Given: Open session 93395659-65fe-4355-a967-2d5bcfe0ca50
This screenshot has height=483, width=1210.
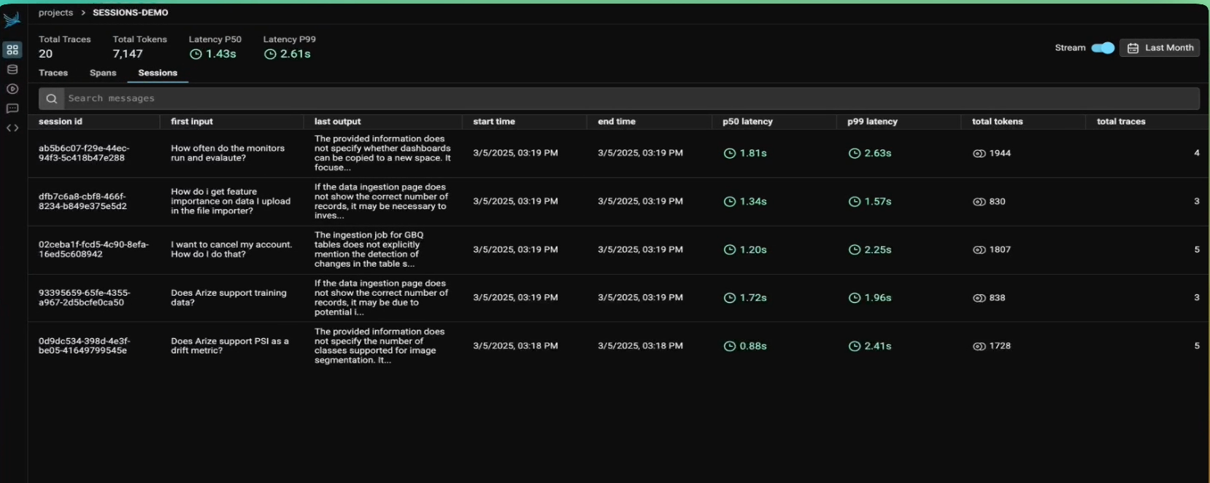Looking at the screenshot, I should [85, 297].
